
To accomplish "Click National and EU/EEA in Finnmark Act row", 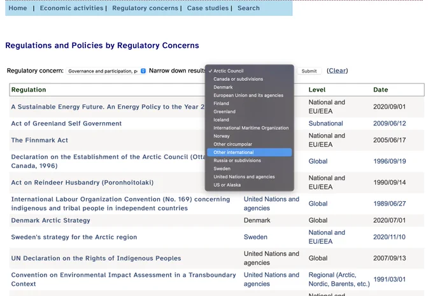I will click(327, 140).
